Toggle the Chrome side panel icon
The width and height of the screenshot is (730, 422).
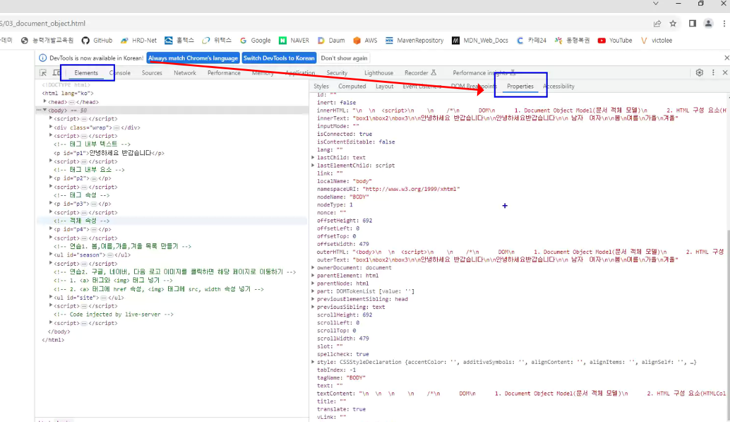coord(692,23)
